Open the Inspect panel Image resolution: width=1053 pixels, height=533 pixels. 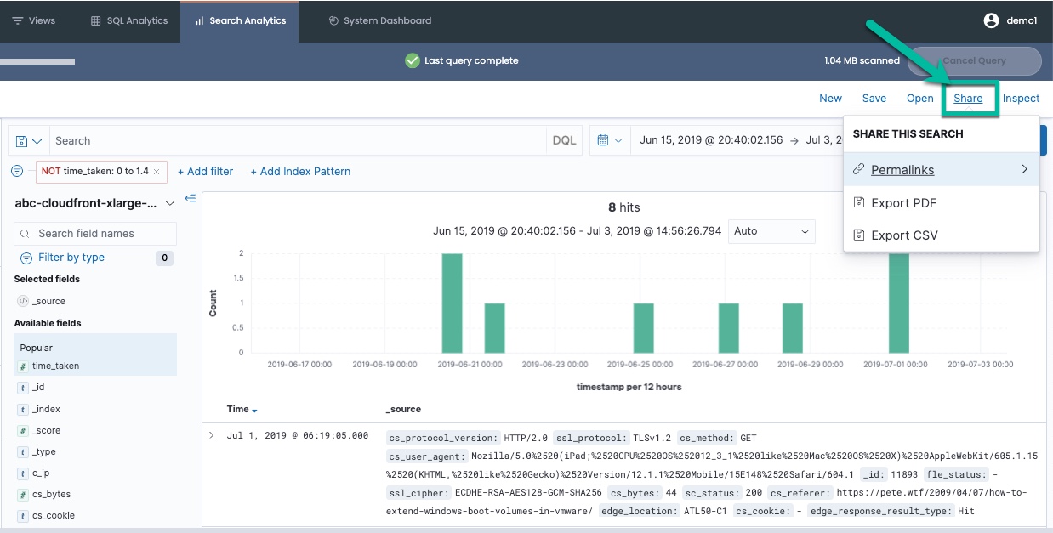(x=1021, y=99)
